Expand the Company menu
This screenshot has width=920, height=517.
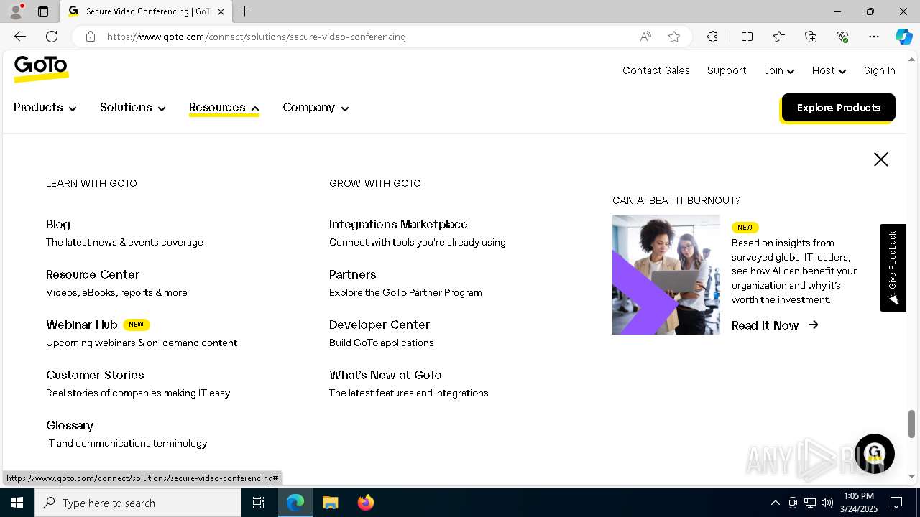pos(316,108)
